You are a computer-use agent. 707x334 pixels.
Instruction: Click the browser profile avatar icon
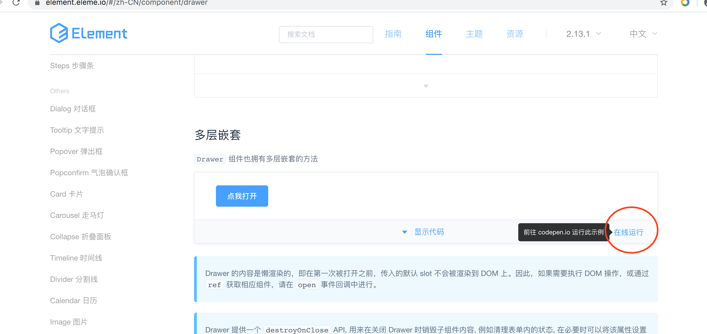pos(685,3)
